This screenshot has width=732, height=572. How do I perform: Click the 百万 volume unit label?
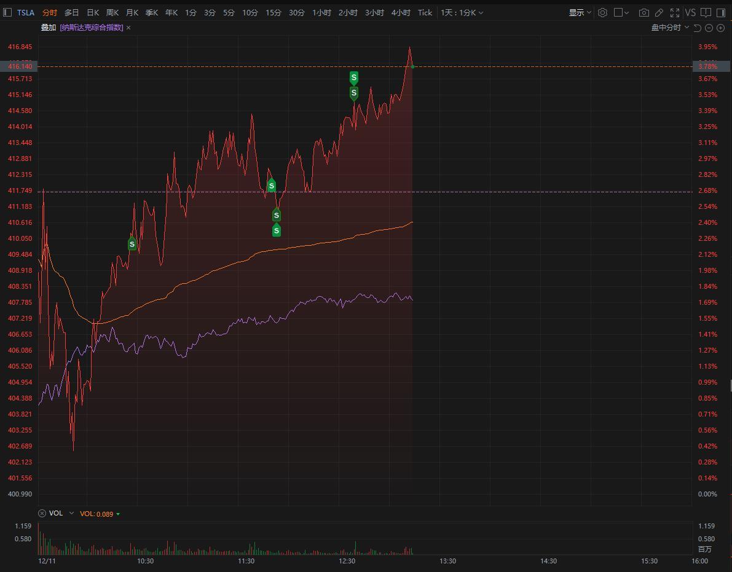[705, 549]
